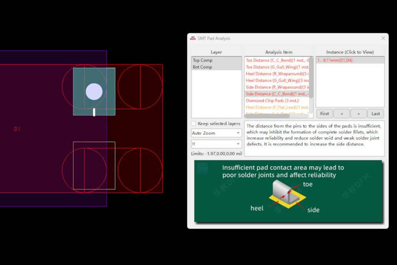Close the SMT Pad Analysis dialog
397x265 pixels.
383,38
